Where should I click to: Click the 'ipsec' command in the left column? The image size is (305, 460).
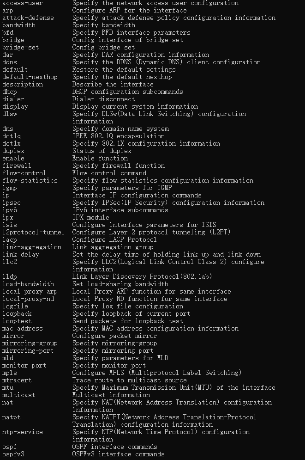[x=11, y=203]
